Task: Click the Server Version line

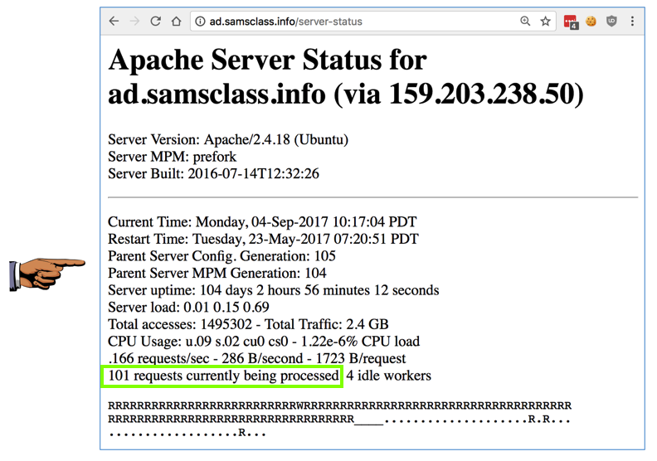Action: point(228,139)
